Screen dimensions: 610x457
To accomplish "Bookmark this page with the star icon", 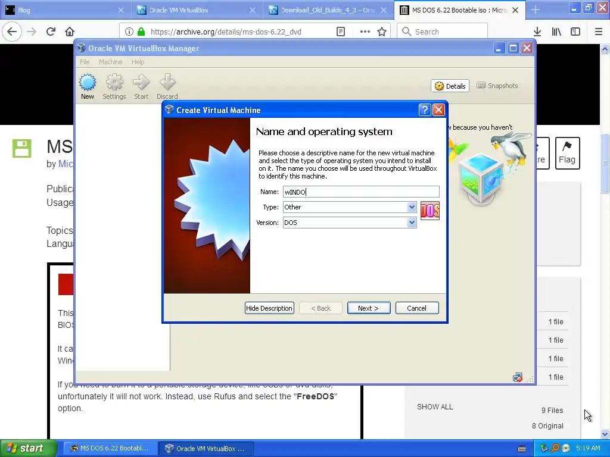I will [382, 32].
